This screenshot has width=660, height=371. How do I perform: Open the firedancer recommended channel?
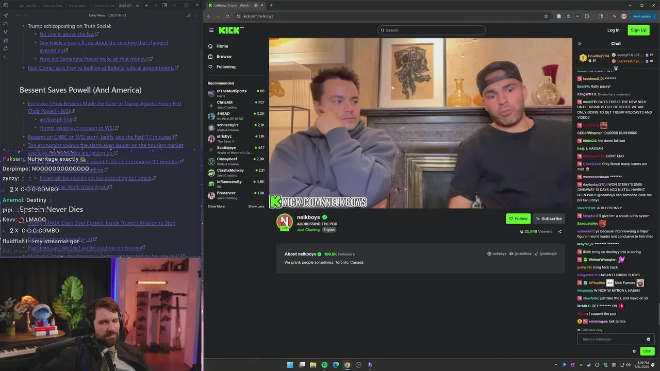click(236, 195)
